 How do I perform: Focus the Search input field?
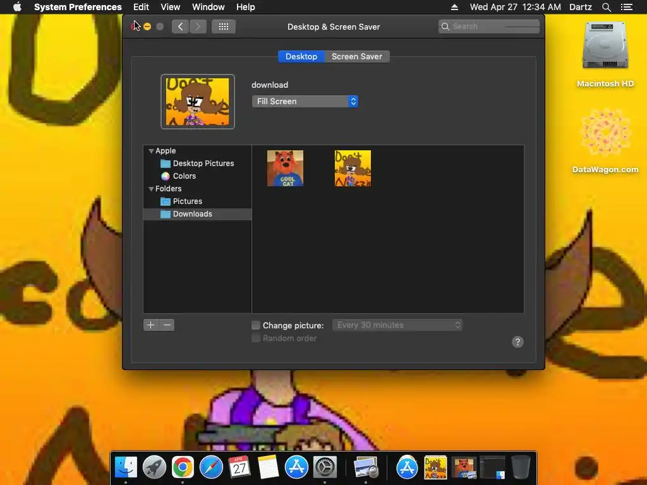(489, 27)
